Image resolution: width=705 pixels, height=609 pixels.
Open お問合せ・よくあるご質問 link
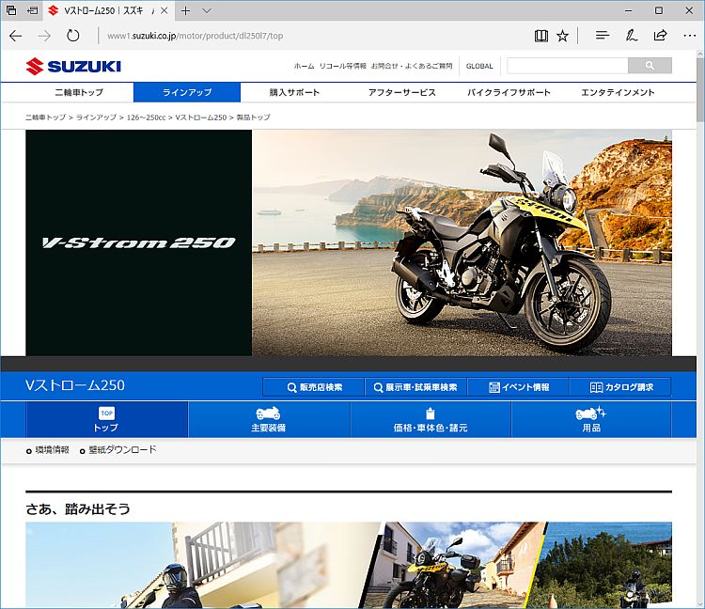coord(412,66)
